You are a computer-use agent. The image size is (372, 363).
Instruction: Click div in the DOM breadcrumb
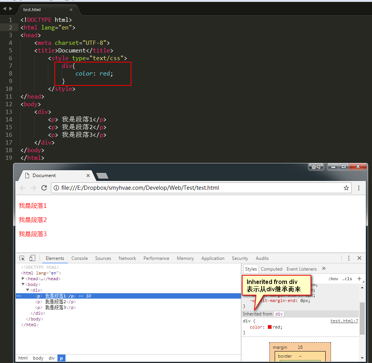(51, 358)
